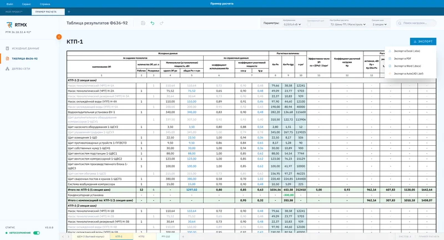Screen dimensions: 444x240
Task: Collapse the sidebar with the orange arrow
Action: tap(59, 37)
